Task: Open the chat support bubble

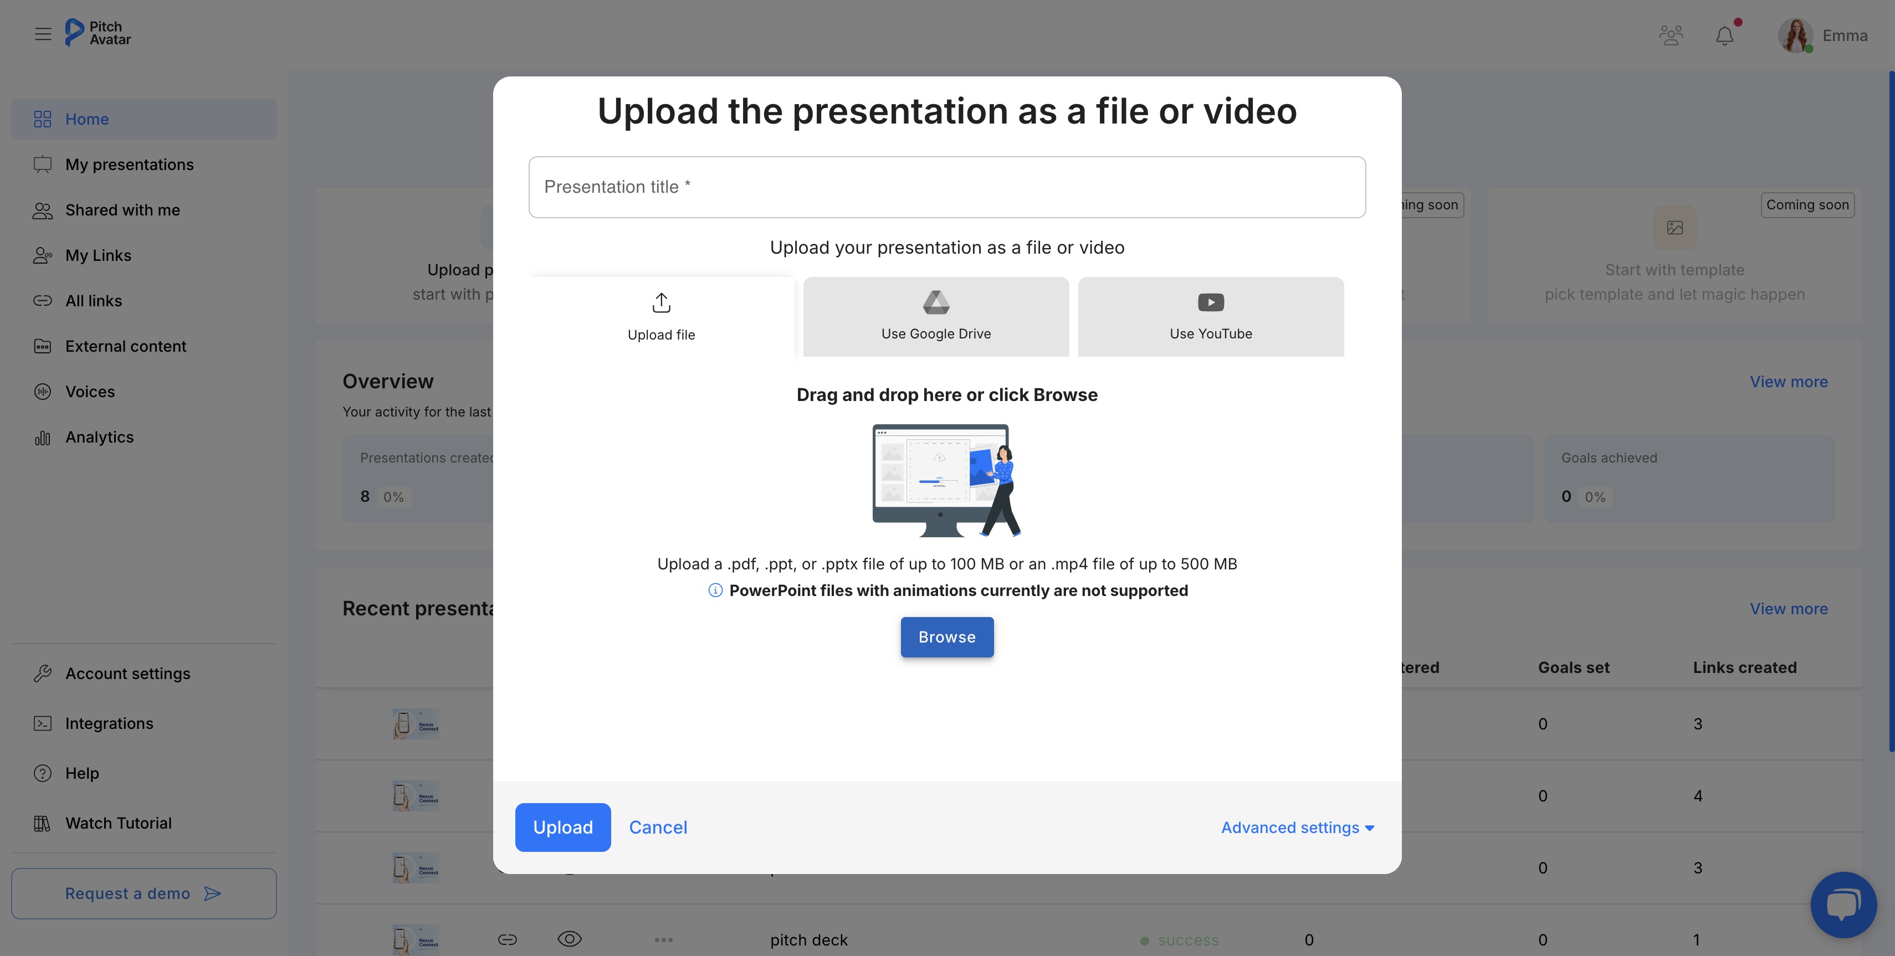Action: (1843, 904)
